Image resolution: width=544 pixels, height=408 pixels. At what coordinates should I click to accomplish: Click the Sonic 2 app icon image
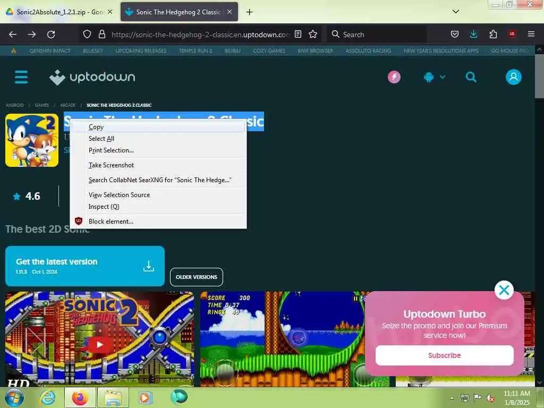coord(32,140)
